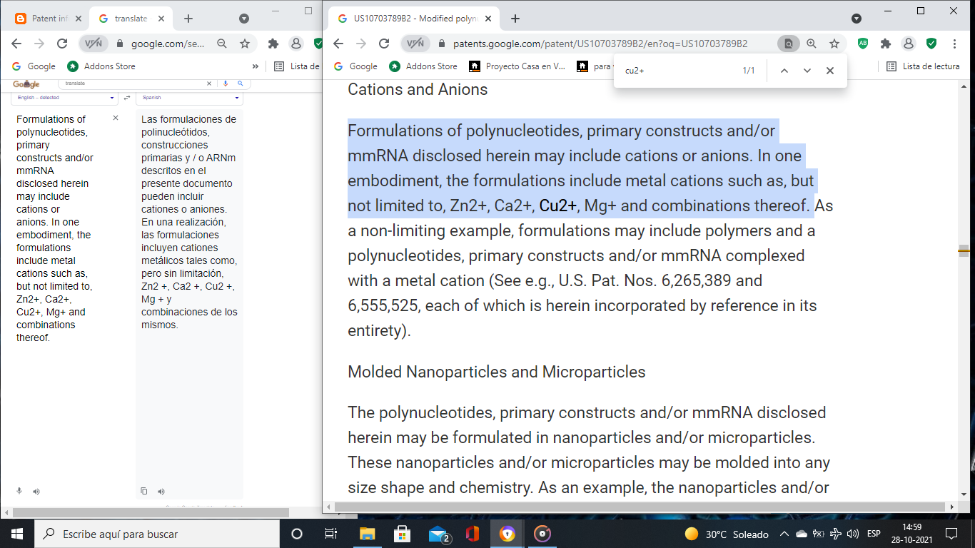Open Microsoft Store from the taskbar
The height and width of the screenshot is (548, 975).
coord(402,534)
